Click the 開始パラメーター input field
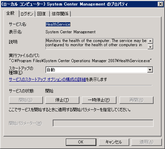The image size is (165, 149). tap(103, 123)
